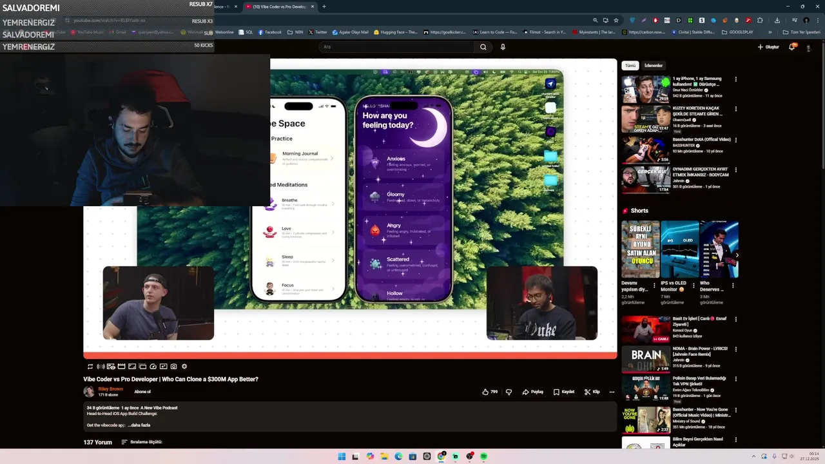The width and height of the screenshot is (825, 464).
Task: Open Microsoft Edge from the taskbar
Action: pos(398,456)
